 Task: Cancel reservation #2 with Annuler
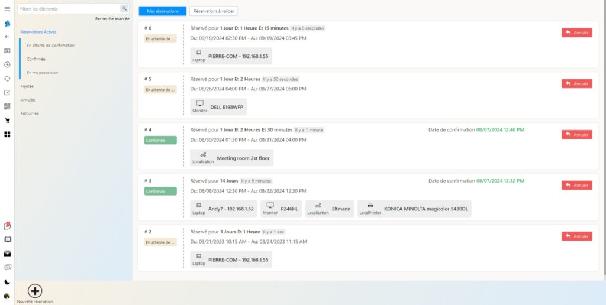[576, 236]
